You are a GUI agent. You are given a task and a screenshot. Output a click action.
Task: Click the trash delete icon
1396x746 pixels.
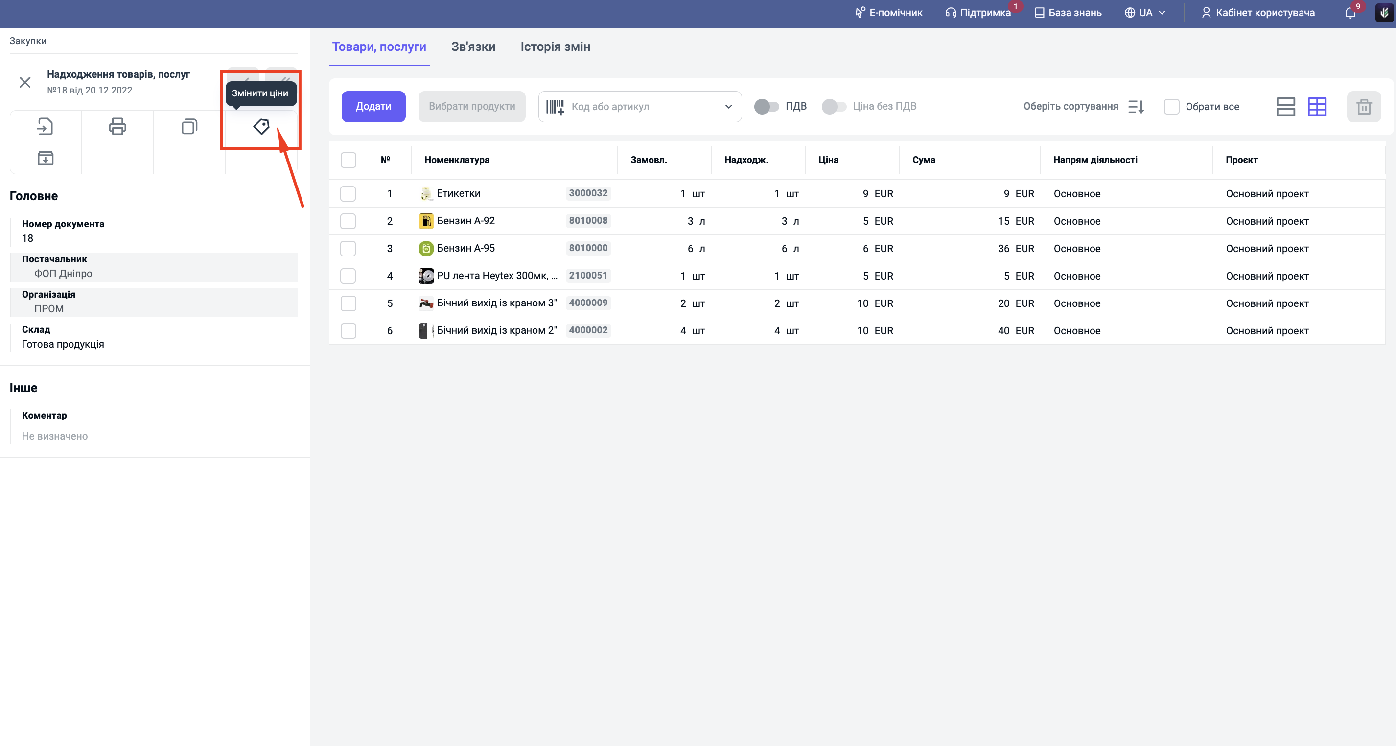click(x=1364, y=107)
